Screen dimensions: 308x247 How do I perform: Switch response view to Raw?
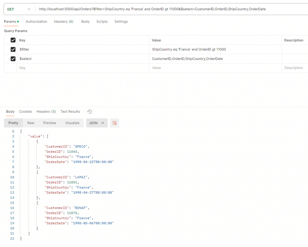point(31,123)
